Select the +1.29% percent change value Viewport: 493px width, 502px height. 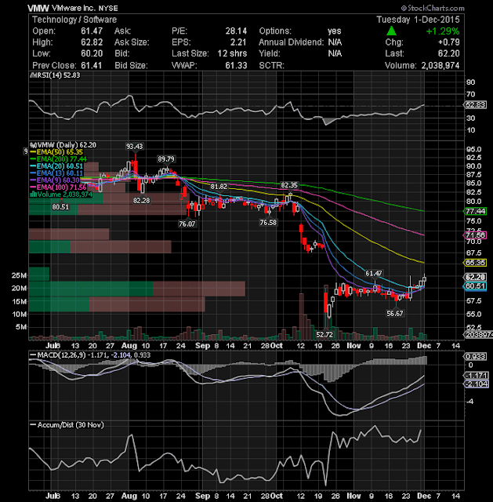tap(443, 31)
